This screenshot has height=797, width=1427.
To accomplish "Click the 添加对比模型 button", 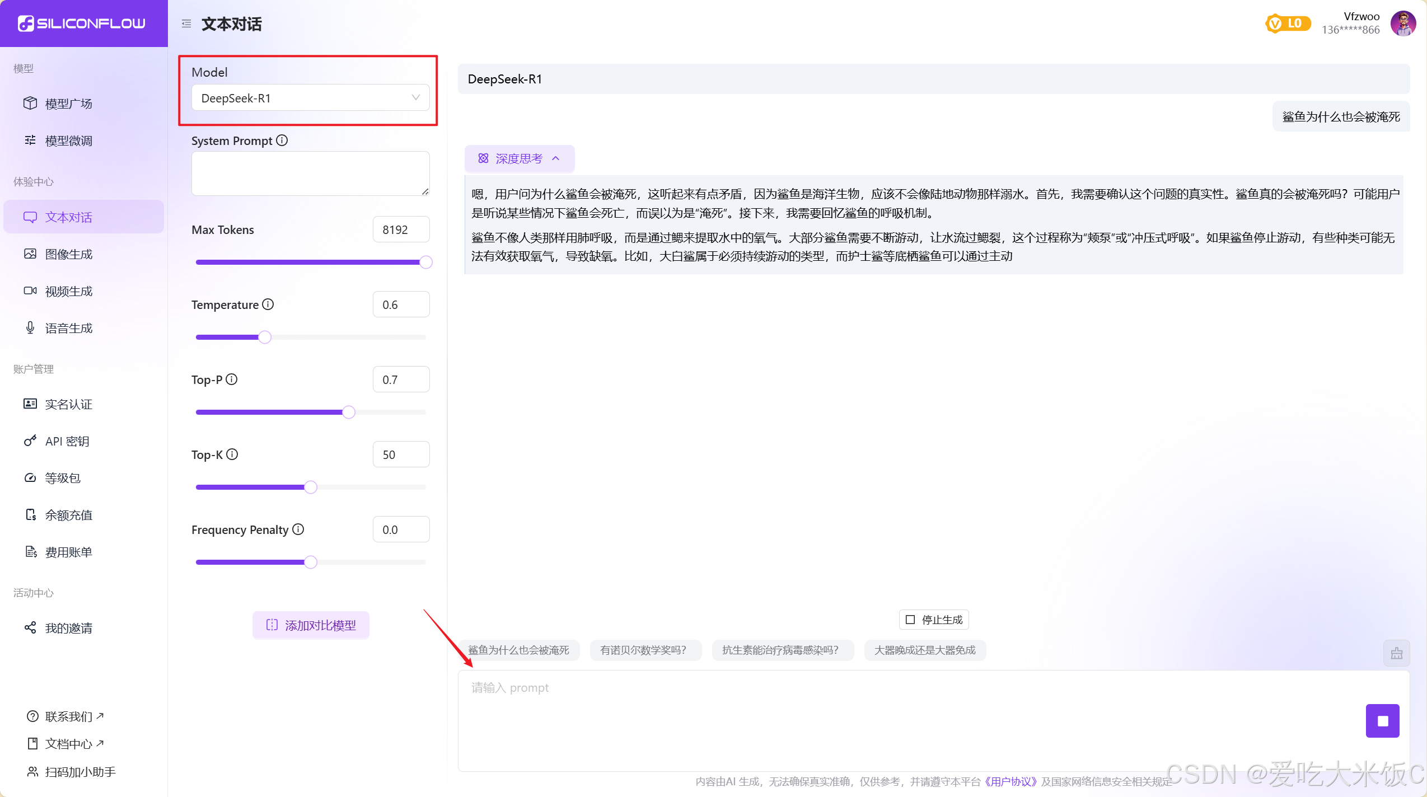I will pos(311,625).
